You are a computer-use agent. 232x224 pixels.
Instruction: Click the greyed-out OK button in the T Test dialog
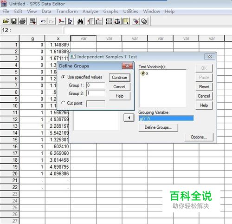[204, 68]
